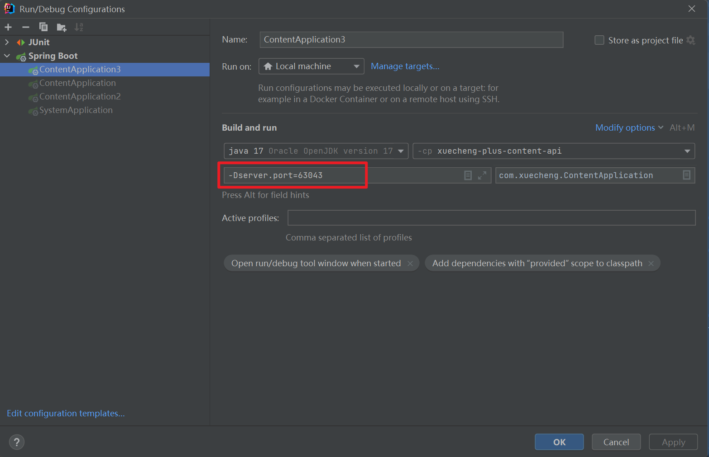
Task: Open the java 17 JDK dropdown
Action: pyautogui.click(x=316, y=151)
